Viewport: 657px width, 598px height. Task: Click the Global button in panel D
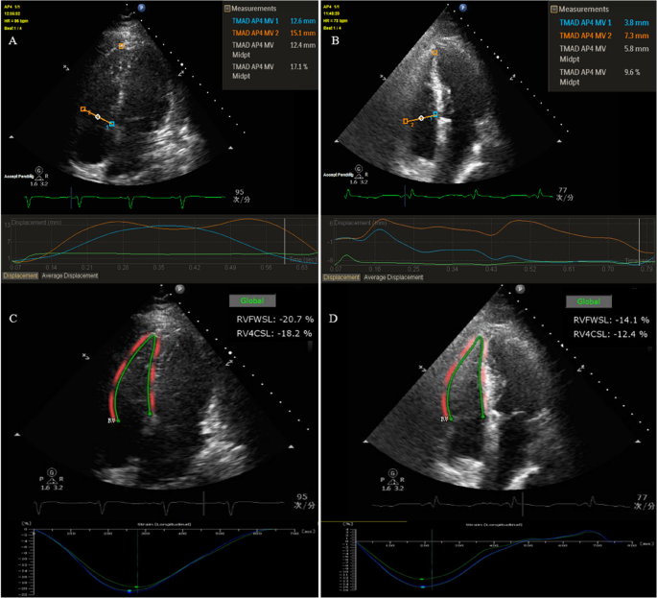589,301
